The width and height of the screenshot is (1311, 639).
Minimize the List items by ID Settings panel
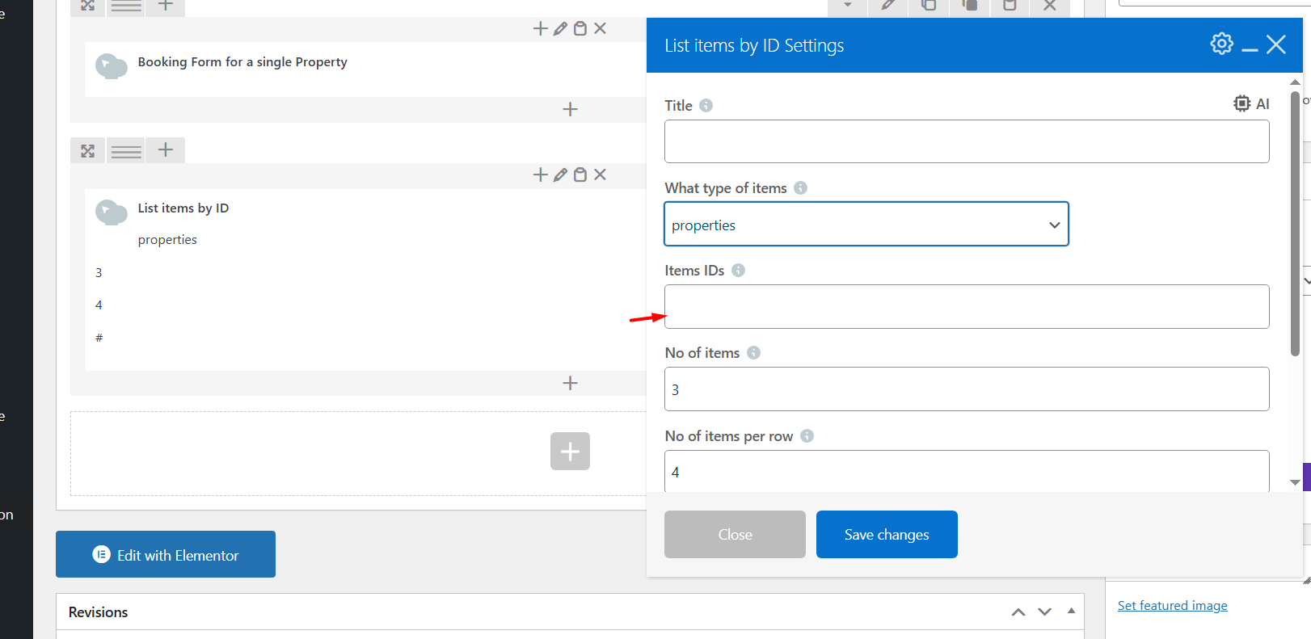[1250, 45]
